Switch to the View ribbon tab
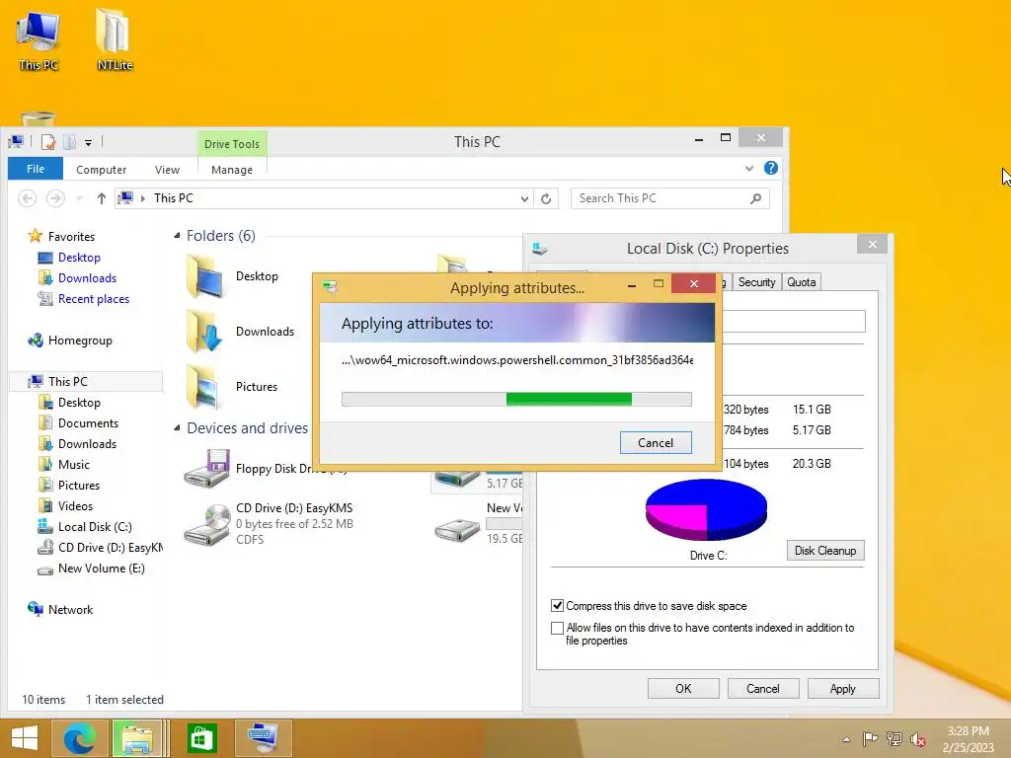The height and width of the screenshot is (758, 1011). [167, 170]
